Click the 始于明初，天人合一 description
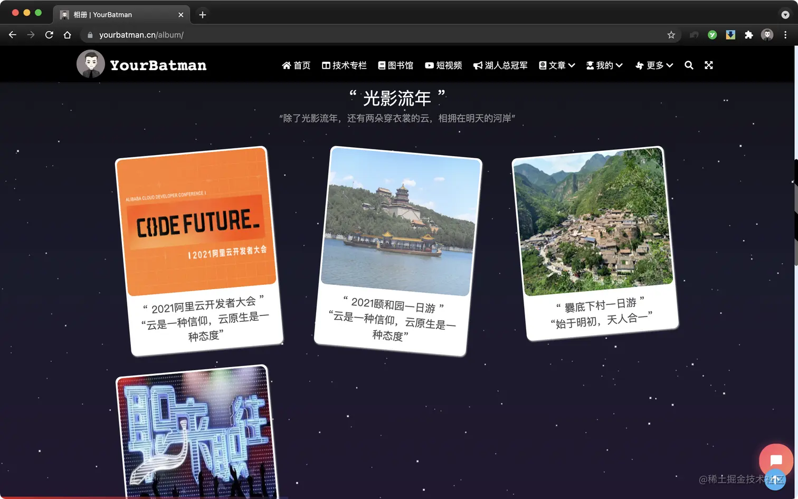Image resolution: width=798 pixels, height=499 pixels. coord(602,320)
